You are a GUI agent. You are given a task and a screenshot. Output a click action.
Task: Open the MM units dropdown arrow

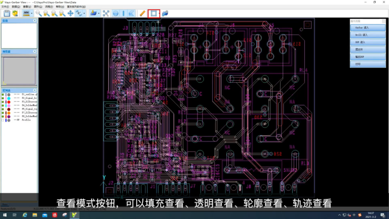pos(31,13)
